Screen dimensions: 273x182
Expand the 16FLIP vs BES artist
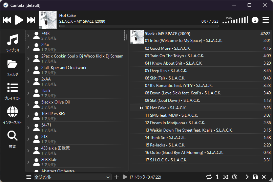pos(28,116)
